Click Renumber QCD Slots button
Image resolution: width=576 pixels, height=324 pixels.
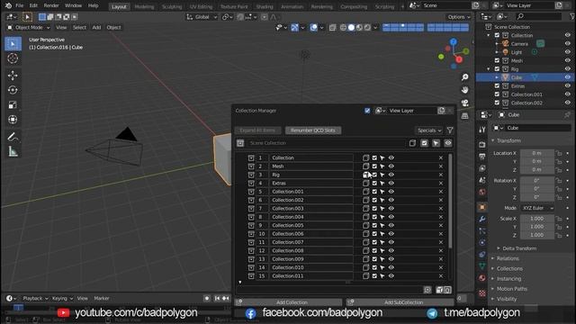(313, 130)
